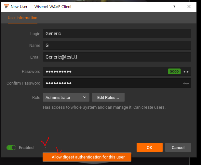This screenshot has width=201, height=165.
Task: Open the help question mark button
Action: click(174, 7)
